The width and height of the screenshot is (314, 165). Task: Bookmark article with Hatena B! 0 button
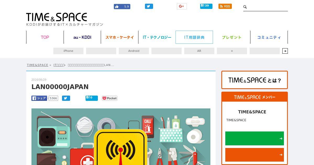92,98
